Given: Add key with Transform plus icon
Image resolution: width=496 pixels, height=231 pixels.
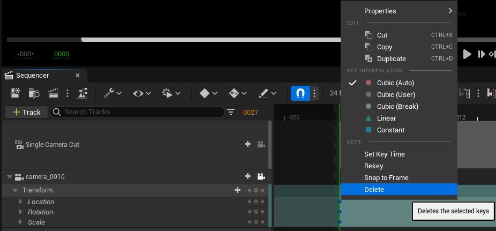Looking at the screenshot, I should [x=237, y=190].
